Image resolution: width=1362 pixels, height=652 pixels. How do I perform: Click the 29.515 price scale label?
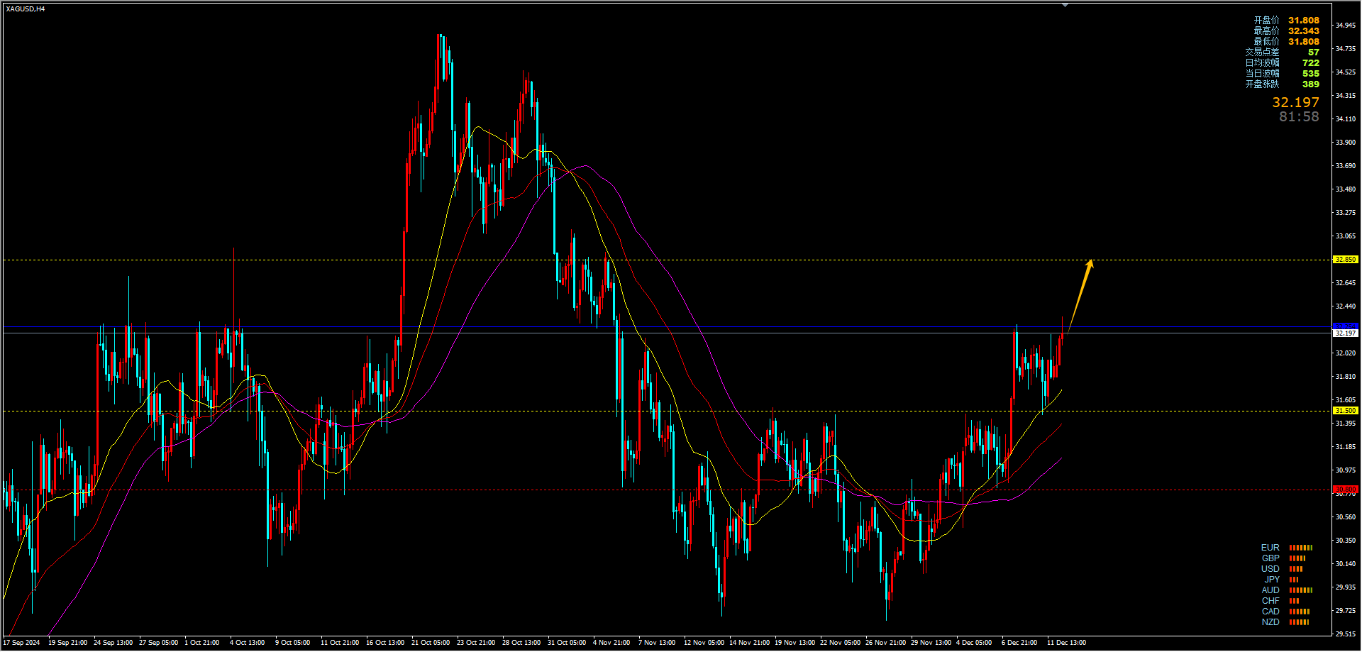click(x=1346, y=634)
